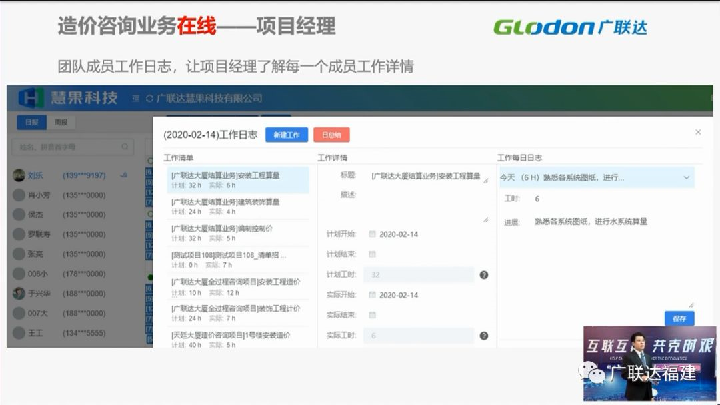
Task: Open the presenter video thumbnail
Action: pos(650,363)
